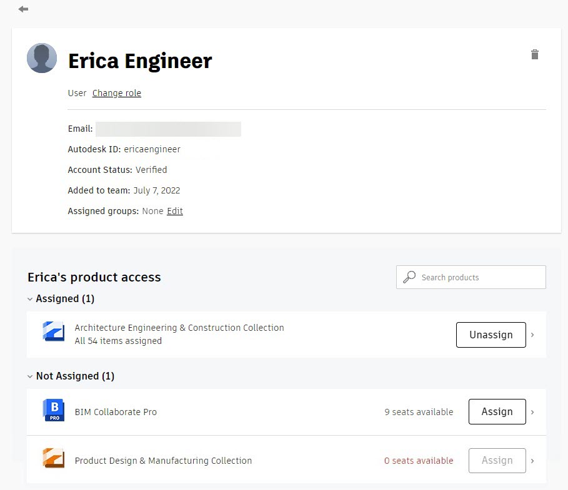The image size is (568, 490).
Task: Click the 9 seats available label
Action: click(419, 412)
